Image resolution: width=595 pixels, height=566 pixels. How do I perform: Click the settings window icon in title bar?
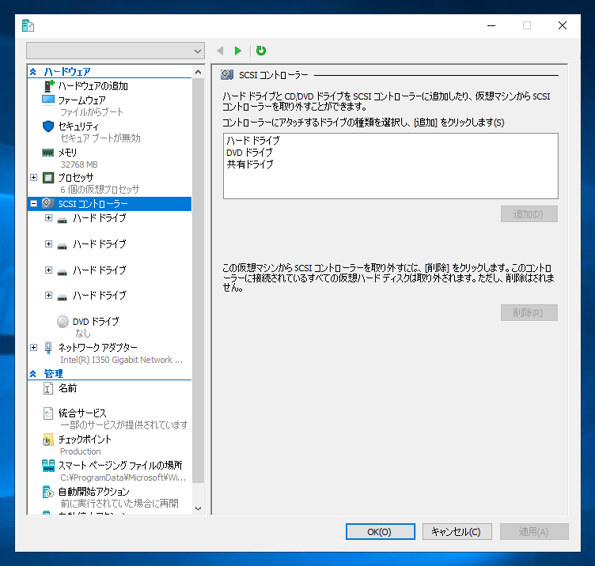tap(28, 26)
